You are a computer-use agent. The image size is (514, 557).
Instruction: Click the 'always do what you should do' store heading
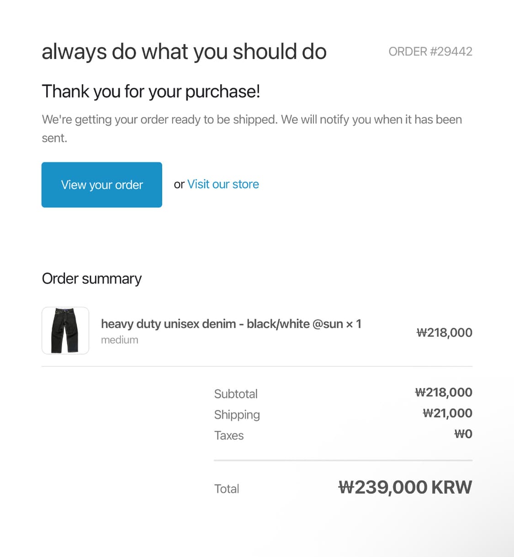[x=184, y=52]
